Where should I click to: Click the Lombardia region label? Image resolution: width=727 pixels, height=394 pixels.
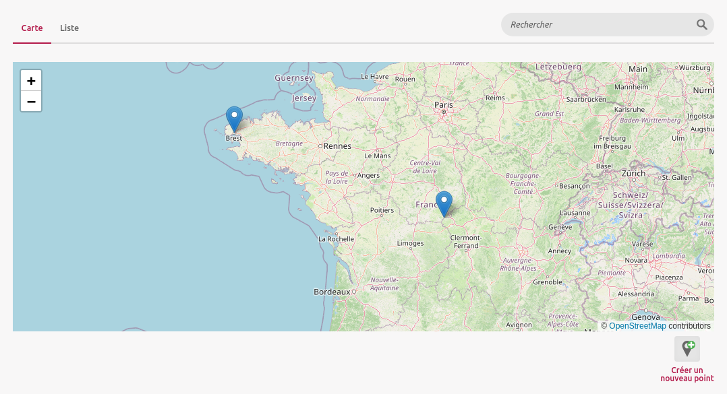point(668,256)
